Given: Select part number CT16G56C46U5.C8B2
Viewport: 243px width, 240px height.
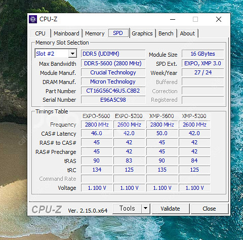Looking at the screenshot, I should pos(113,91).
